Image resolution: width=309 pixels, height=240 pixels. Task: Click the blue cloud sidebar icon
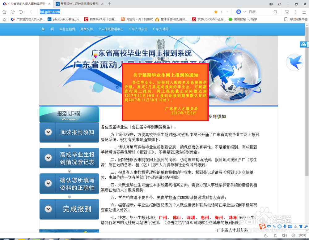coord(303,45)
